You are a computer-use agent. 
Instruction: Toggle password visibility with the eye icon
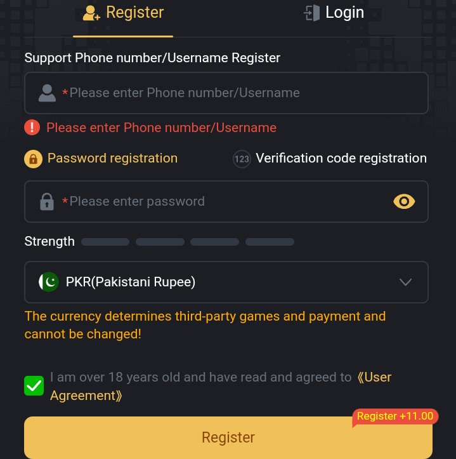404,202
